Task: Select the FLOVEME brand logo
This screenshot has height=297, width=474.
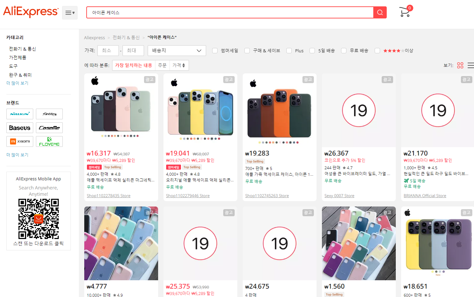Action: (49, 141)
